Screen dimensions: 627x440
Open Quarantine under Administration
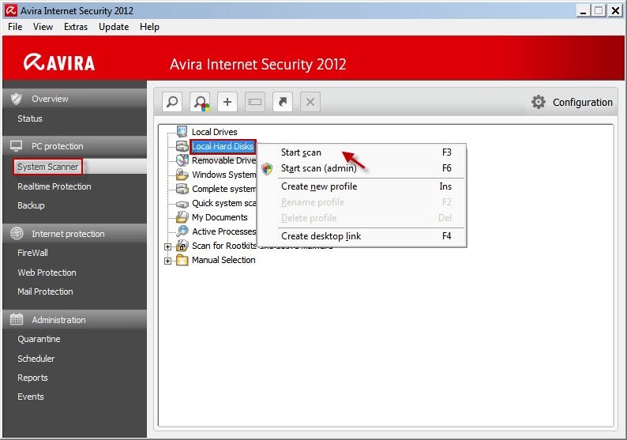(39, 339)
